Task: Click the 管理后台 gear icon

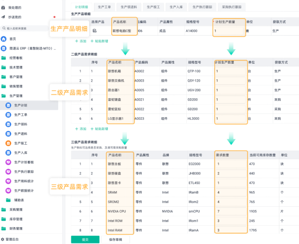Action: coord(3,239)
